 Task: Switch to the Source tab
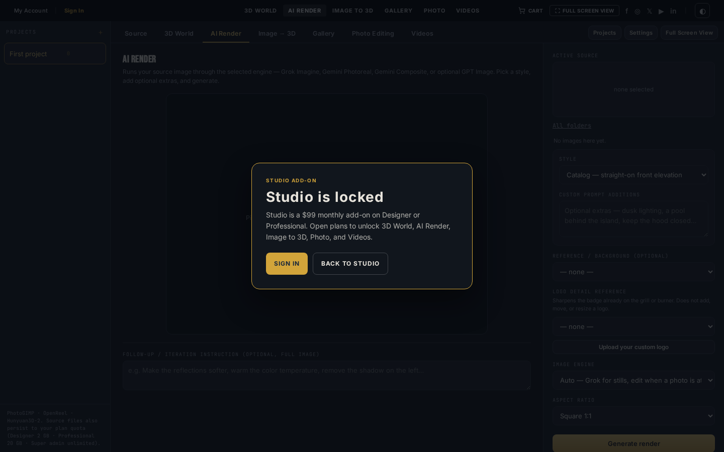136,34
